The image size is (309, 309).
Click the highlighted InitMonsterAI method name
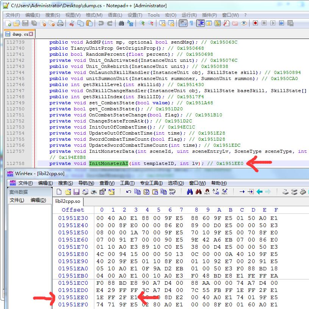[x=109, y=163]
